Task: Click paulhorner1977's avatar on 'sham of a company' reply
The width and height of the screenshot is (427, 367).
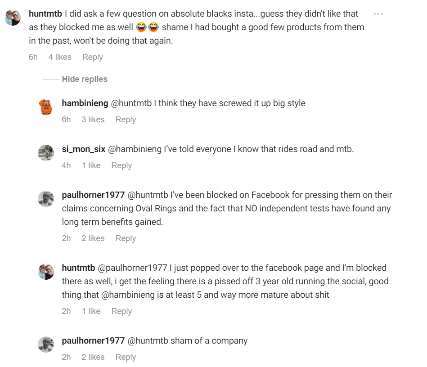Action: click(46, 345)
